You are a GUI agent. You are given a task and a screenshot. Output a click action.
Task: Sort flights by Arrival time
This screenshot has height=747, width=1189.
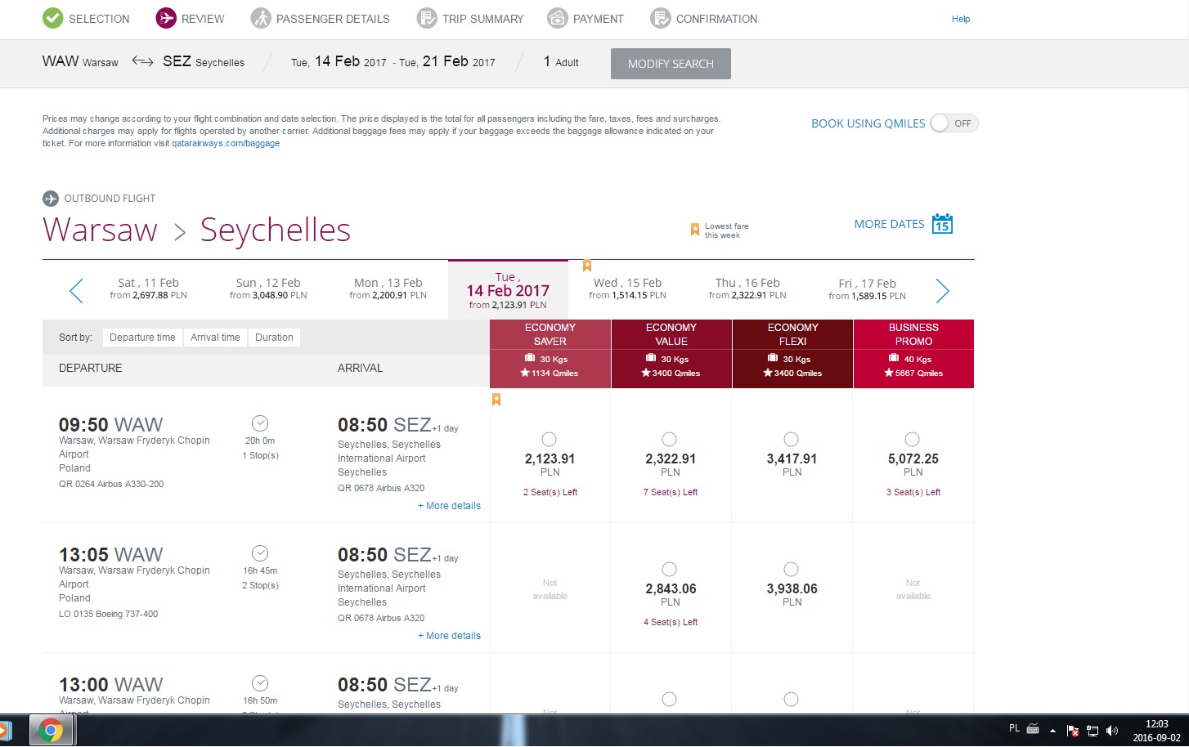point(215,338)
